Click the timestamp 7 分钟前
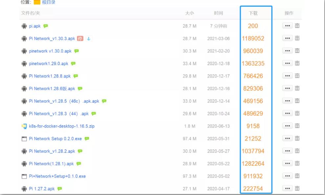325x195 pixels. point(218,26)
